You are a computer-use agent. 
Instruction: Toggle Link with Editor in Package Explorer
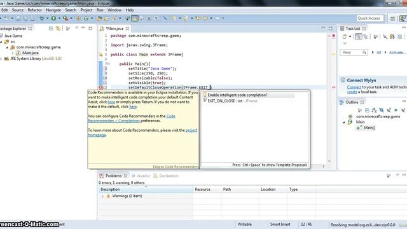(58, 28)
